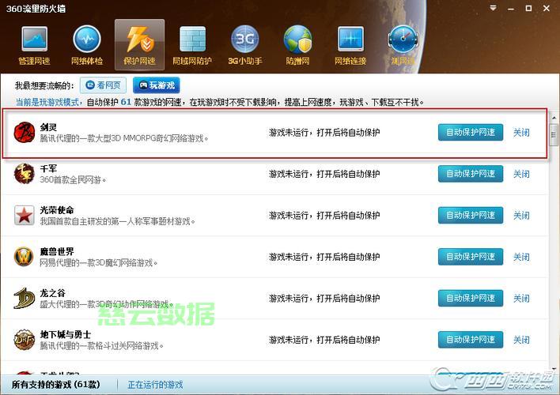Click 关闭 link for 剑灵
This screenshot has height=395, width=560.
point(521,133)
